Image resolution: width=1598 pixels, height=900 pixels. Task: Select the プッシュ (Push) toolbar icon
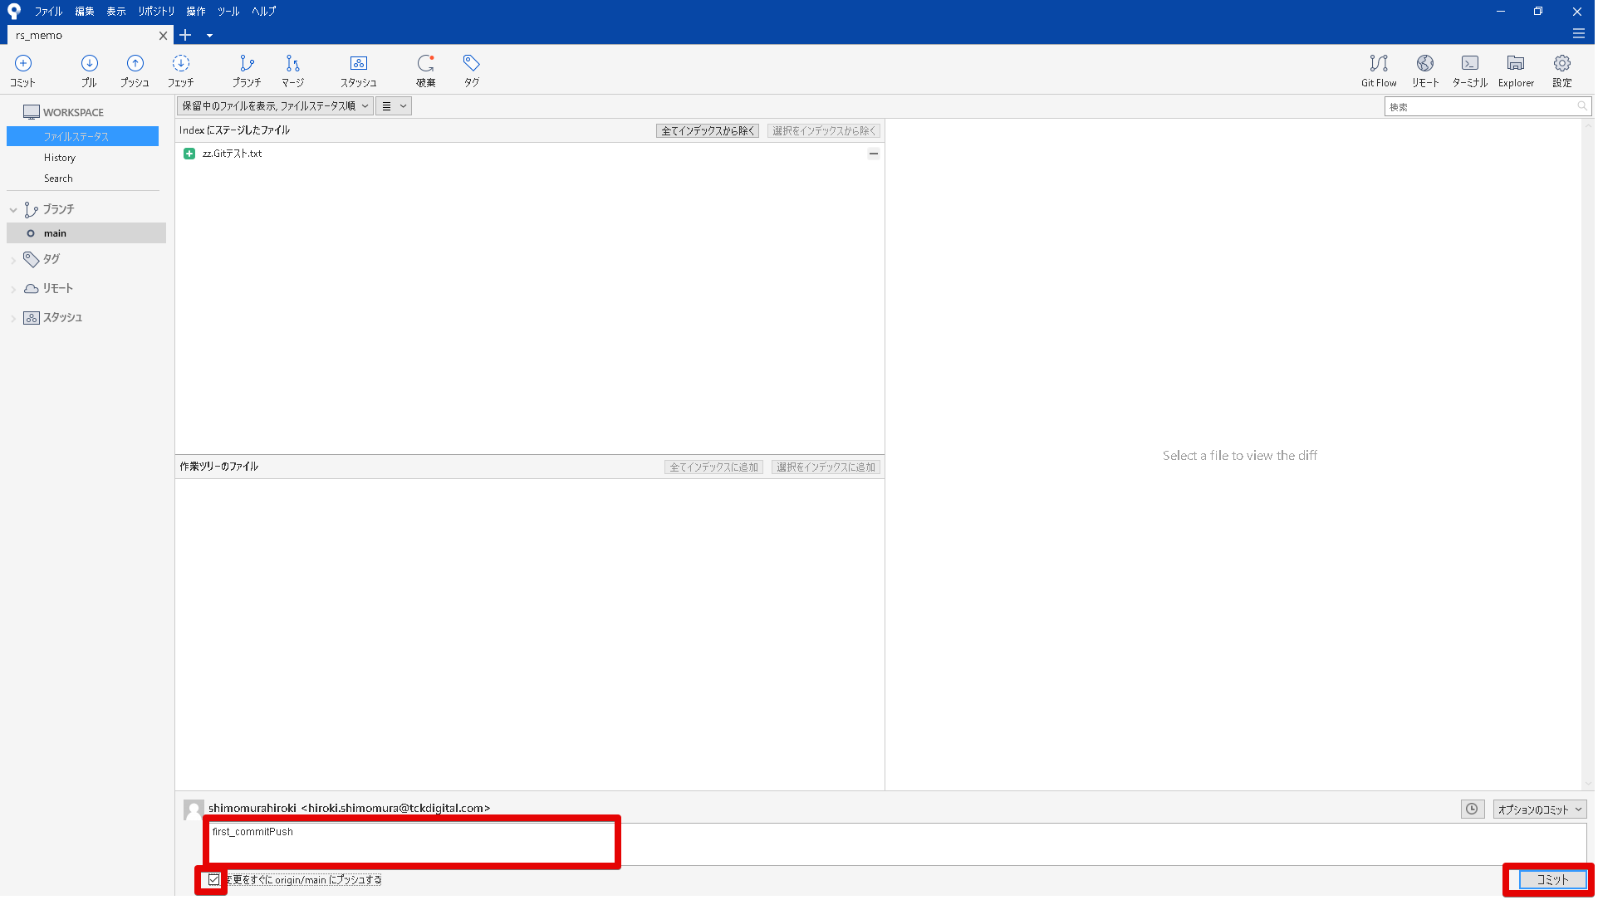(135, 70)
